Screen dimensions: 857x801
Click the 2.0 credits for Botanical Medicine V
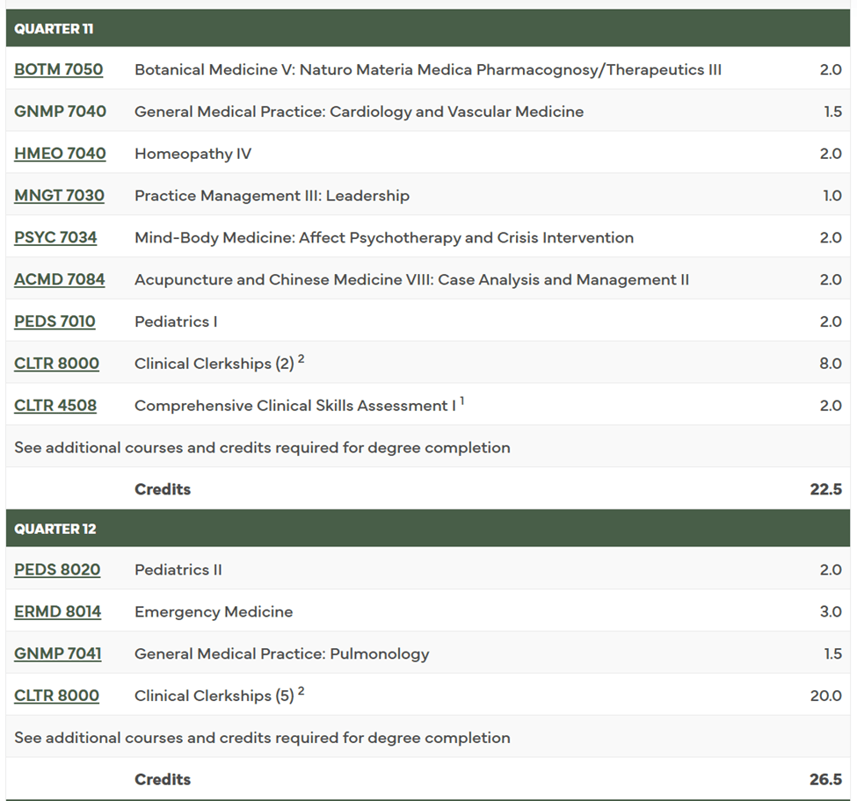tap(831, 70)
